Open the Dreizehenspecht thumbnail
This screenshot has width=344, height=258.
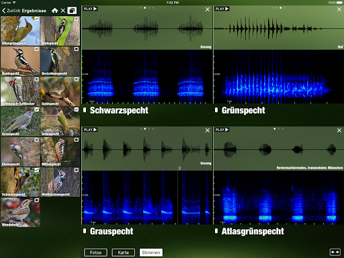point(60,61)
